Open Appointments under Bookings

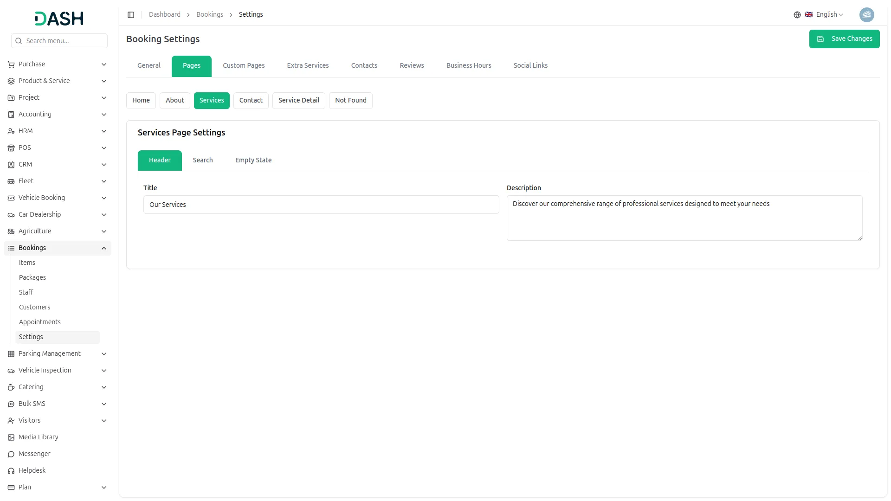(x=40, y=322)
